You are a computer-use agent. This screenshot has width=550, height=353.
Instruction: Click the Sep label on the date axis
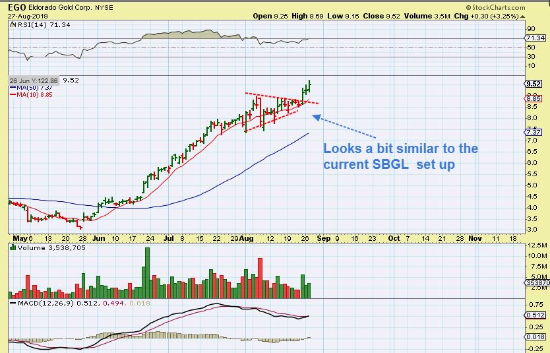[x=323, y=238]
